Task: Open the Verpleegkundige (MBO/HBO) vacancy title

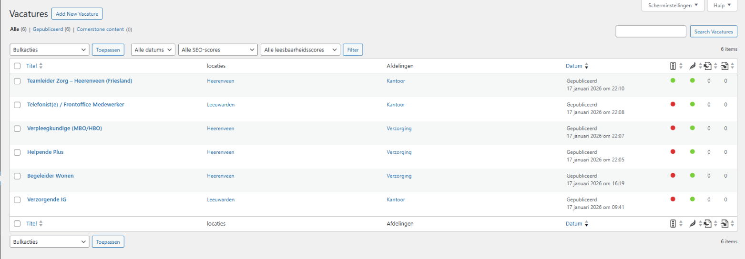Action: [64, 129]
